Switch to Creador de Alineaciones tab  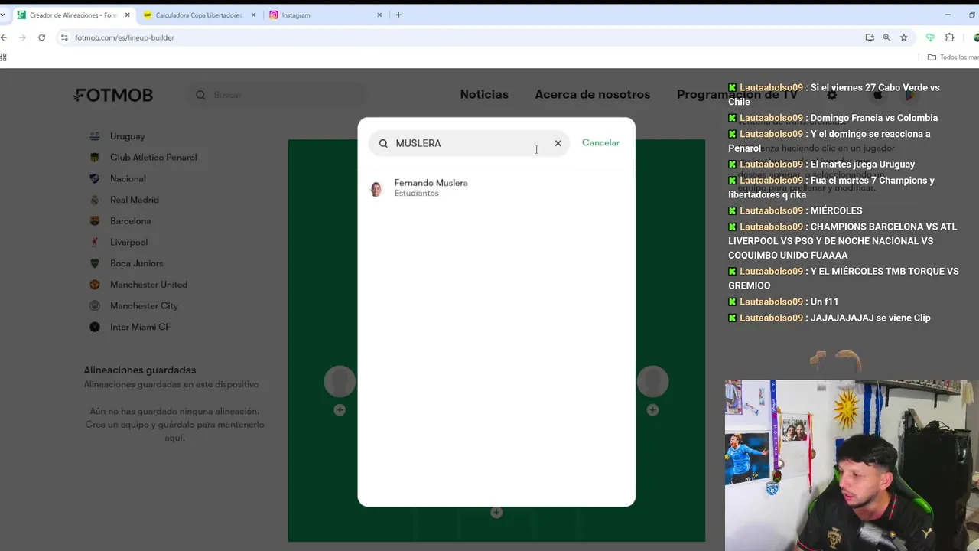coord(73,15)
